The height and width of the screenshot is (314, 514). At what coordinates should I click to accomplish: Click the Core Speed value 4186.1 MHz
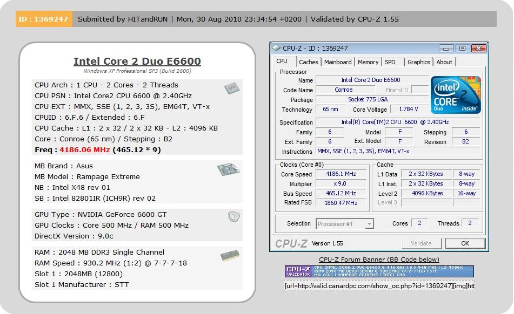coord(341,174)
